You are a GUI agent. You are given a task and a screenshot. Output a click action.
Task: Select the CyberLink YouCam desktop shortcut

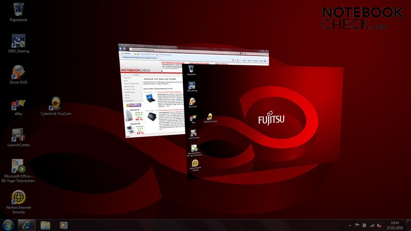56,106
